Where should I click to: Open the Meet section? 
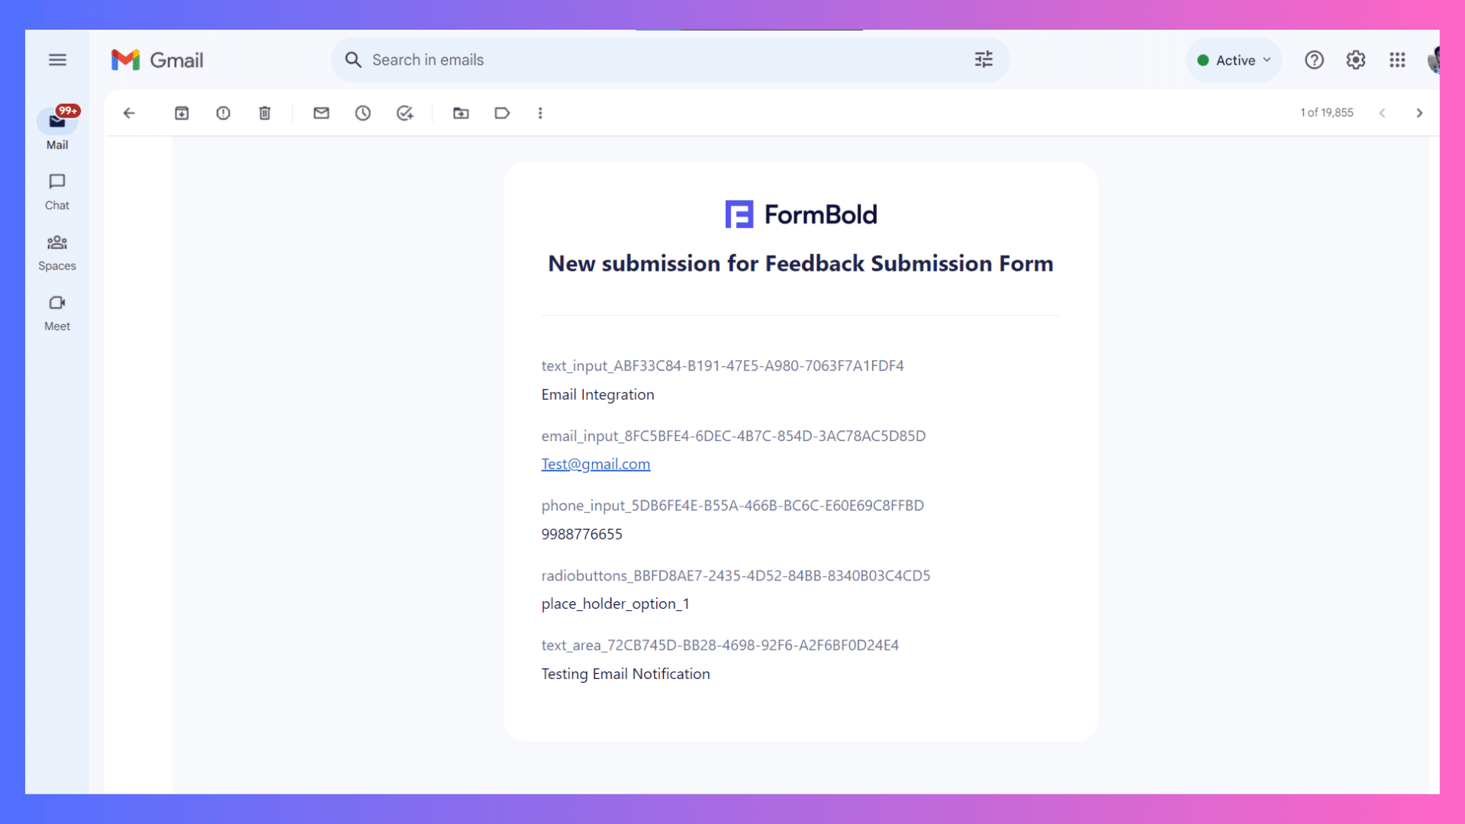pyautogui.click(x=57, y=312)
